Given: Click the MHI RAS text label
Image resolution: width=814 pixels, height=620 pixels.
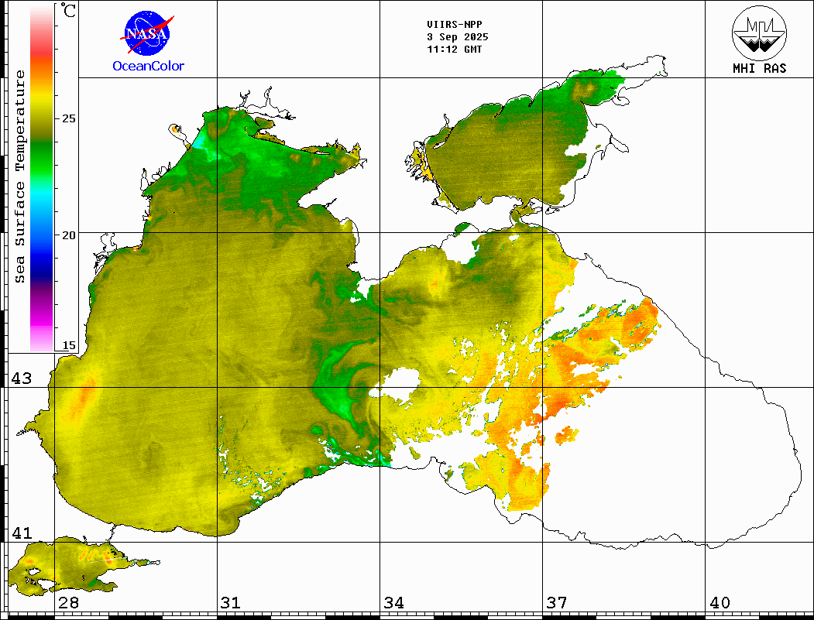Looking at the screenshot, I should pos(759,68).
